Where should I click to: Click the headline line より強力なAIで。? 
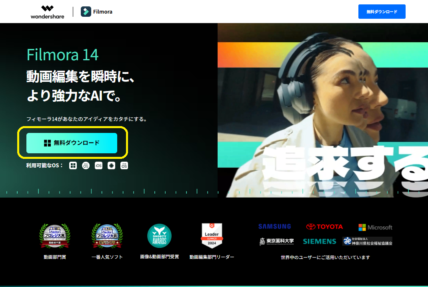(74, 95)
